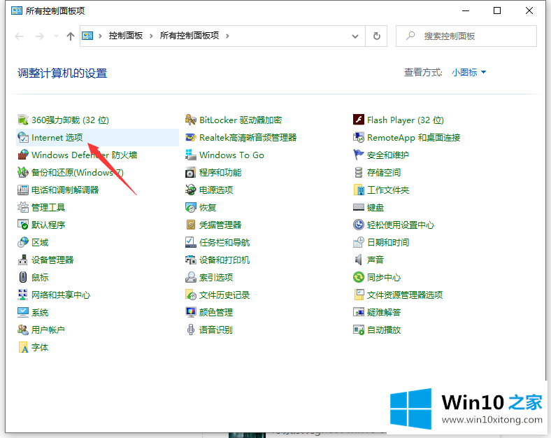Image resolution: width=551 pixels, height=438 pixels.
Task: Click the forward navigation arrow
Action: [40, 36]
